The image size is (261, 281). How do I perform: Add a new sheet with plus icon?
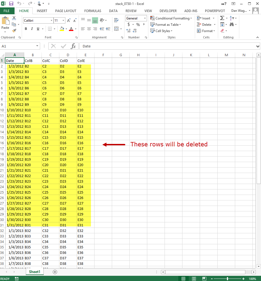[x=55, y=272]
